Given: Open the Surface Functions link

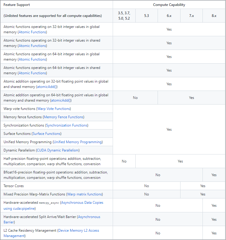Looking at the screenshot, I should tap(47, 134).
